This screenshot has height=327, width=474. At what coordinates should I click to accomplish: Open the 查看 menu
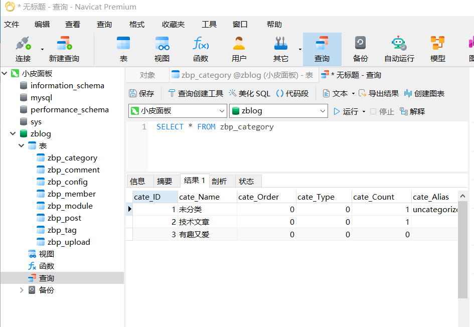(x=73, y=25)
